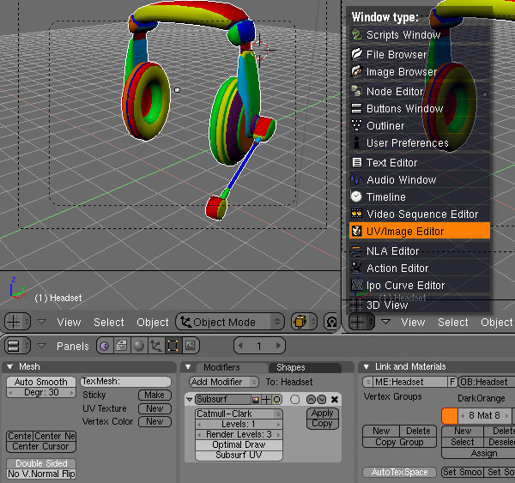
Task: Hide pulldown menus in Buttons header
Action: (x=41, y=346)
